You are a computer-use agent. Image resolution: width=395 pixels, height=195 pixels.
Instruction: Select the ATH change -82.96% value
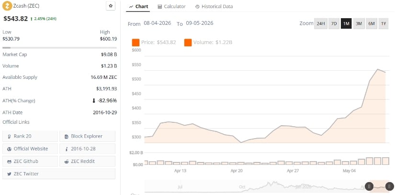(107, 101)
